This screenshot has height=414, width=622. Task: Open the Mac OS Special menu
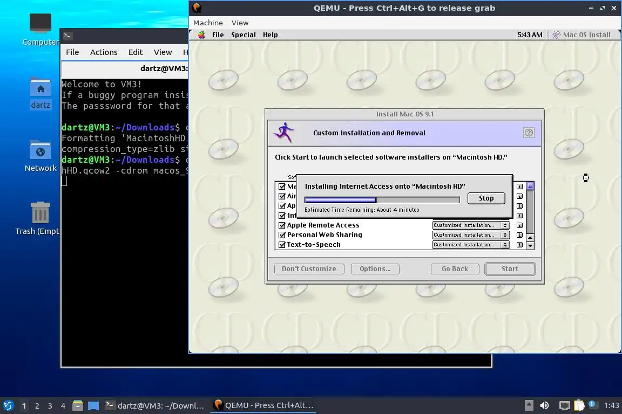pyautogui.click(x=243, y=35)
